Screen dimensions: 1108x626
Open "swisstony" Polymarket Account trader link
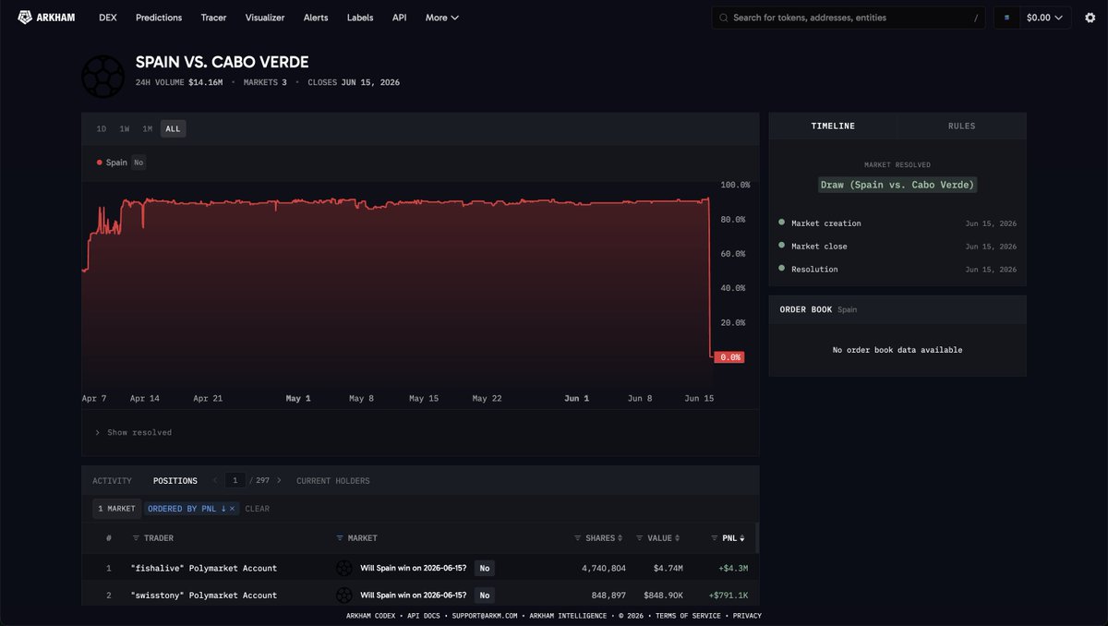[x=204, y=596]
